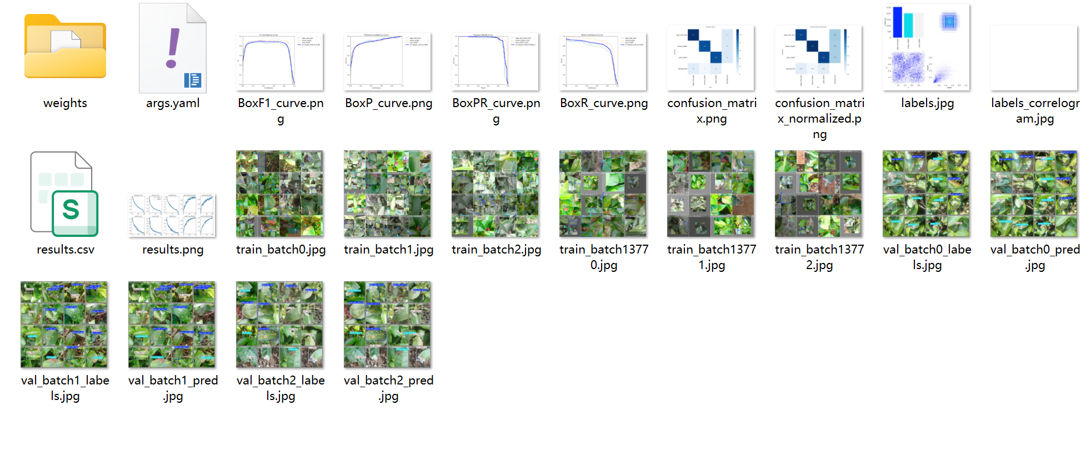This screenshot has width=1091, height=476.
Task: Select the val_batch1_labels.jpg thumbnail
Action: pyautogui.click(x=64, y=325)
